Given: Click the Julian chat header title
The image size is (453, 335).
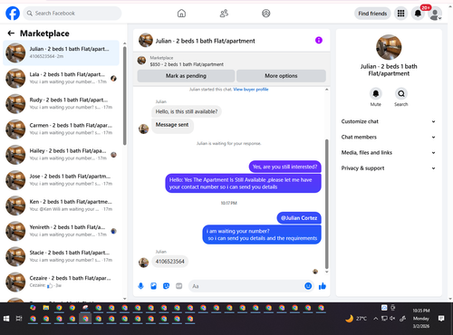Looking at the screenshot, I should (x=205, y=41).
